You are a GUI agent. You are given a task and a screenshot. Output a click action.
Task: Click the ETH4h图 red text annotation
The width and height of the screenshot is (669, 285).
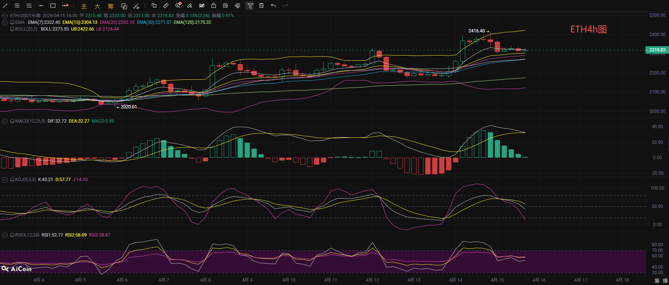pyautogui.click(x=588, y=29)
